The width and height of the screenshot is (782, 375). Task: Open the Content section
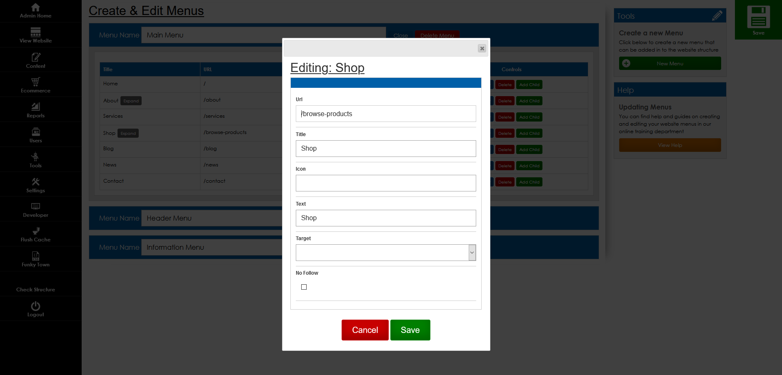click(36, 61)
